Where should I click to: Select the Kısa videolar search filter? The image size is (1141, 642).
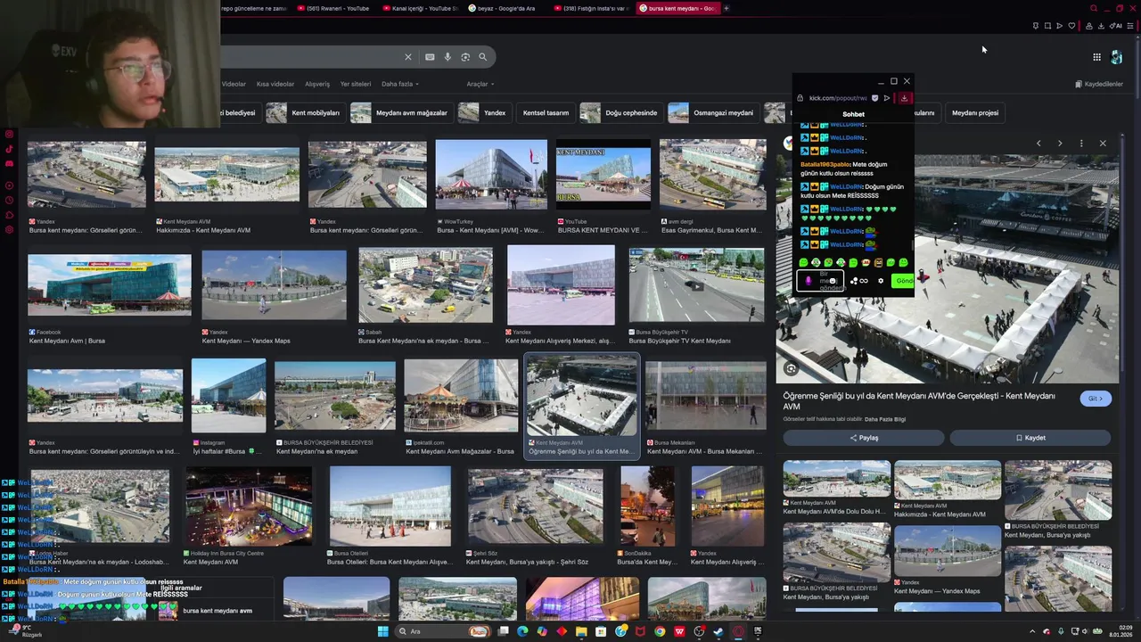275,84
